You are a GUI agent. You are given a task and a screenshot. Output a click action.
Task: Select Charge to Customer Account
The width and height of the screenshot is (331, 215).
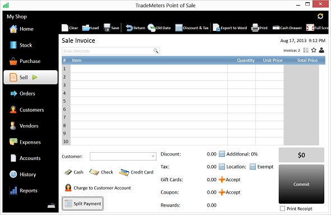(98, 187)
